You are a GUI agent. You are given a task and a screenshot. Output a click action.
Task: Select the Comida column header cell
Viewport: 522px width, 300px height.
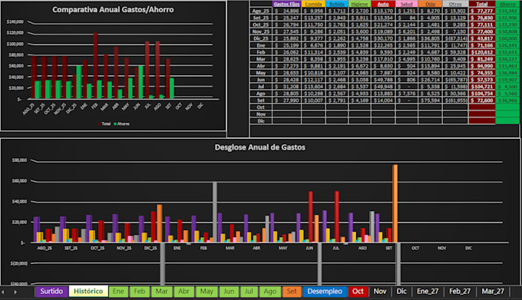[313, 4]
